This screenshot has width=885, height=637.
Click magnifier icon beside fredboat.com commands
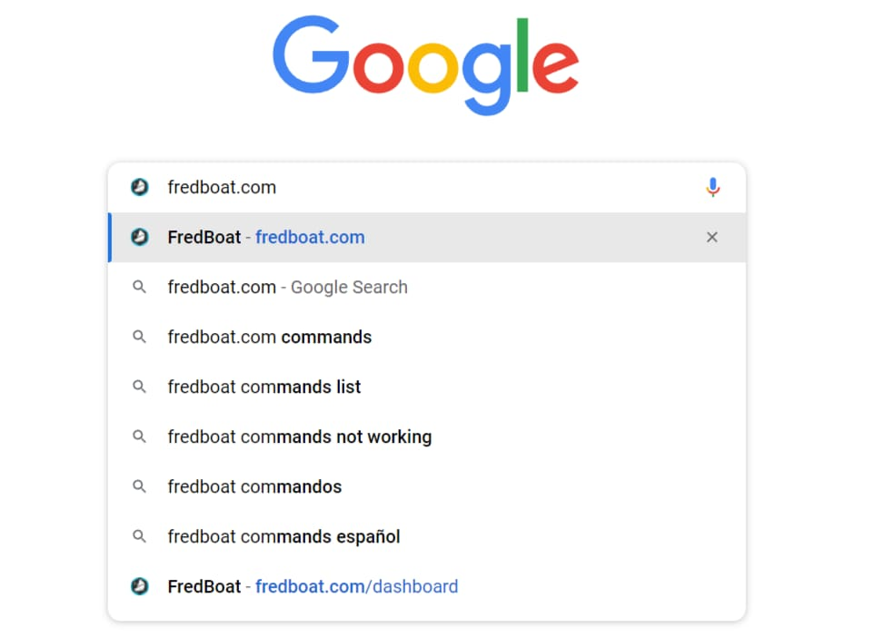pyautogui.click(x=139, y=338)
